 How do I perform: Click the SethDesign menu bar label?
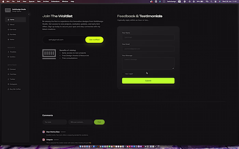point(171,1)
